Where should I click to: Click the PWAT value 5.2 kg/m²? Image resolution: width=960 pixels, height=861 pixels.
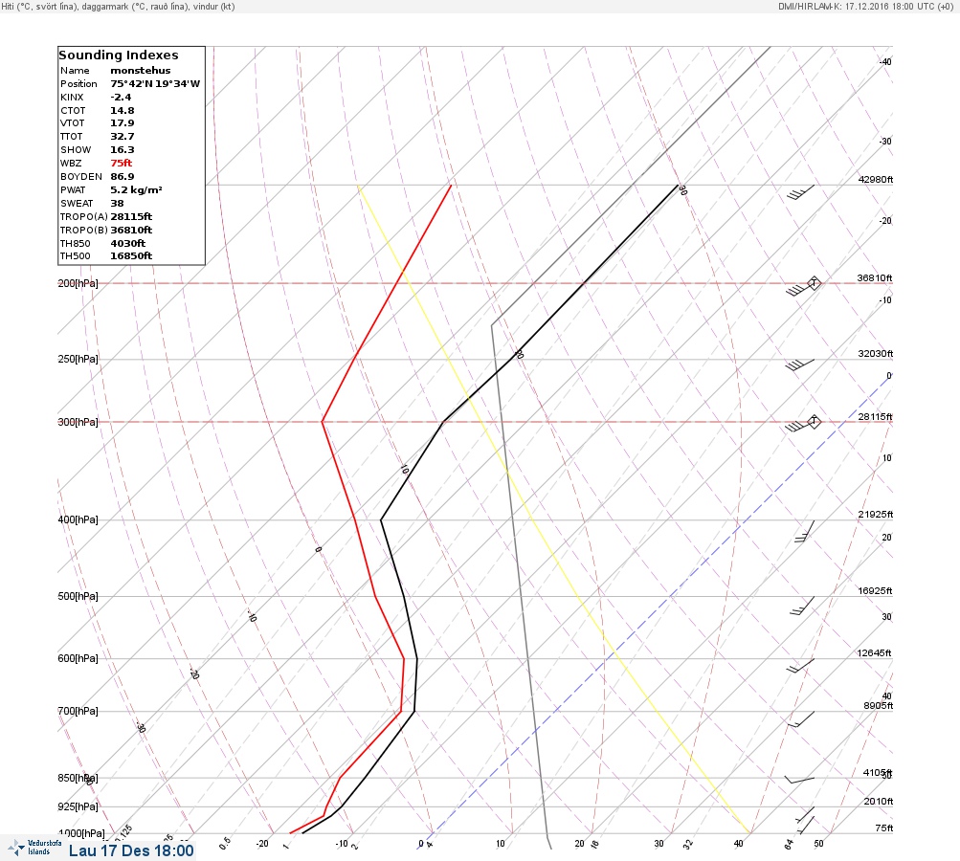[x=136, y=189]
